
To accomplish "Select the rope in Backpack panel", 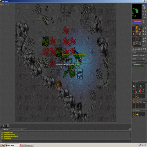I will [x=134, y=96].
